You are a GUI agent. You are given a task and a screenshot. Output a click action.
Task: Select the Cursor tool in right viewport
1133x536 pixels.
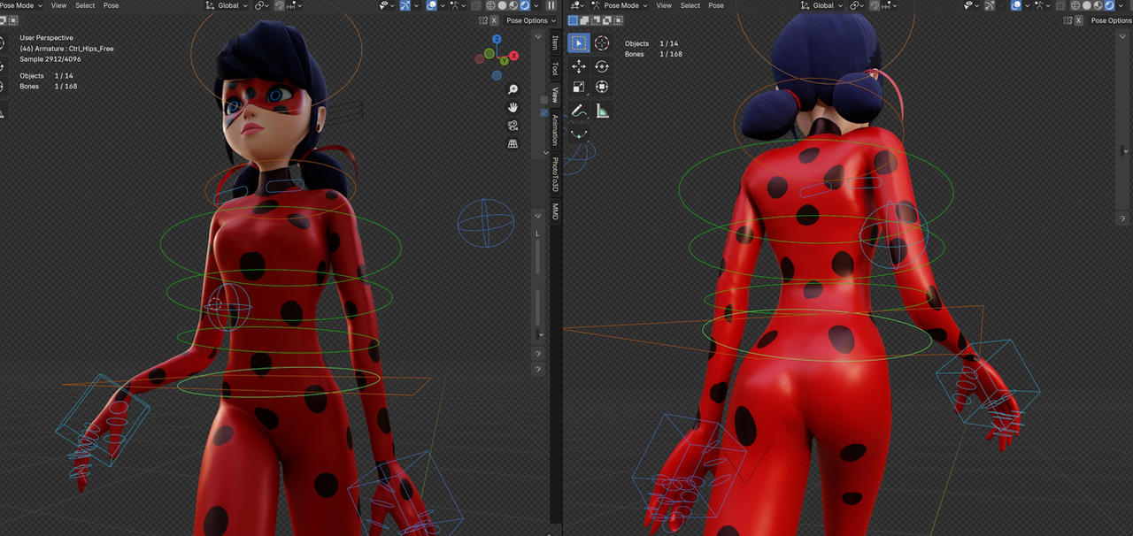(x=602, y=42)
